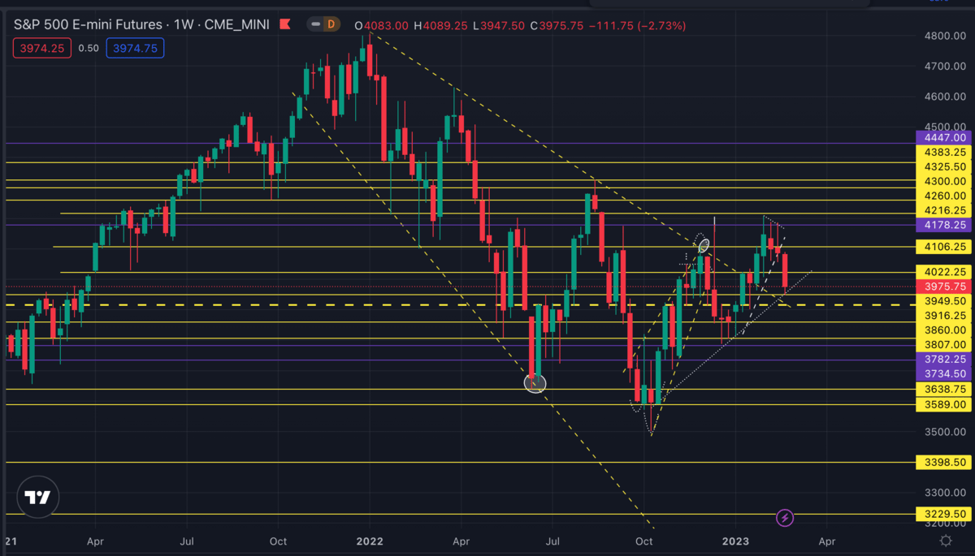Select the 4216.25 price label

(943, 210)
